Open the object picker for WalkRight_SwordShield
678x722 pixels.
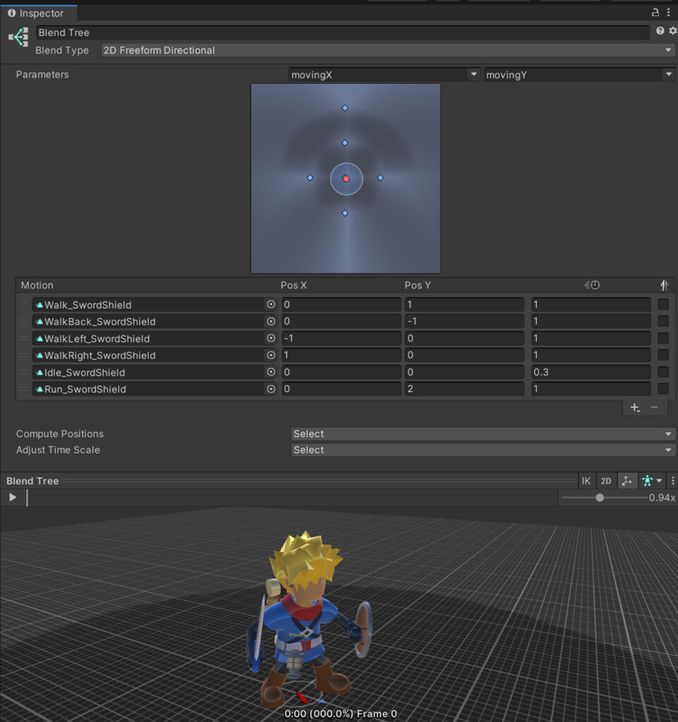[x=271, y=355]
